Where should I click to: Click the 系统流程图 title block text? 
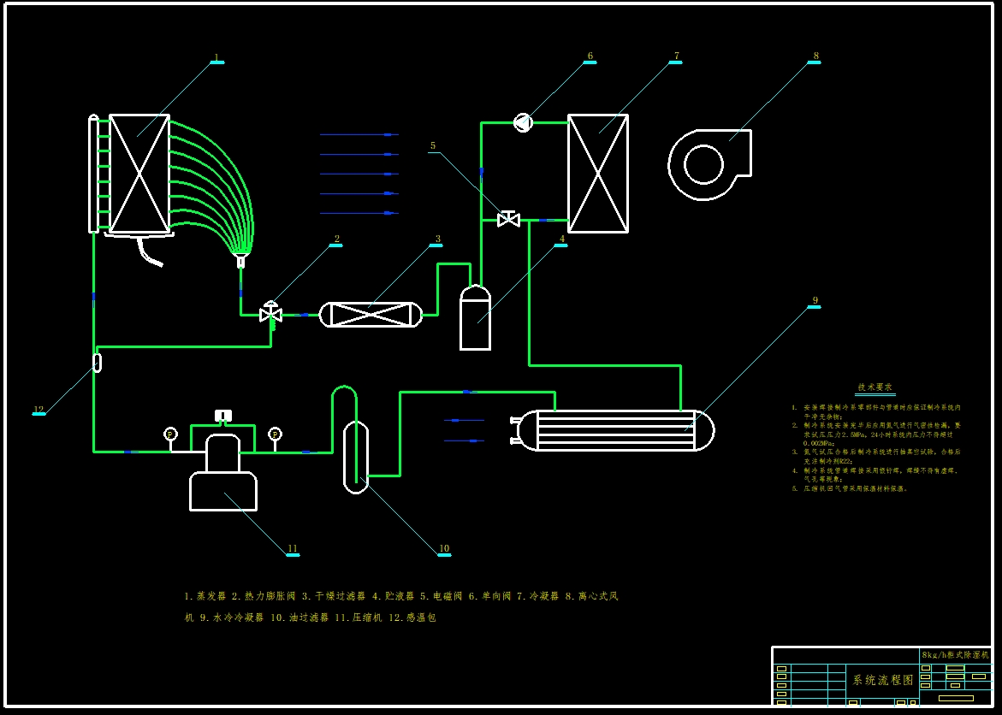click(884, 681)
